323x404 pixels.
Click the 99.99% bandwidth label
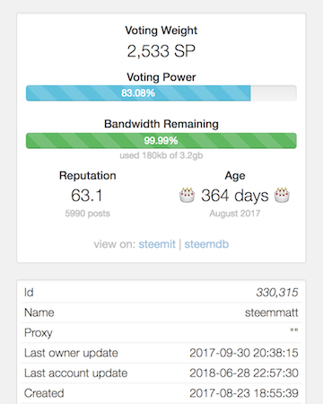pyautogui.click(x=161, y=141)
